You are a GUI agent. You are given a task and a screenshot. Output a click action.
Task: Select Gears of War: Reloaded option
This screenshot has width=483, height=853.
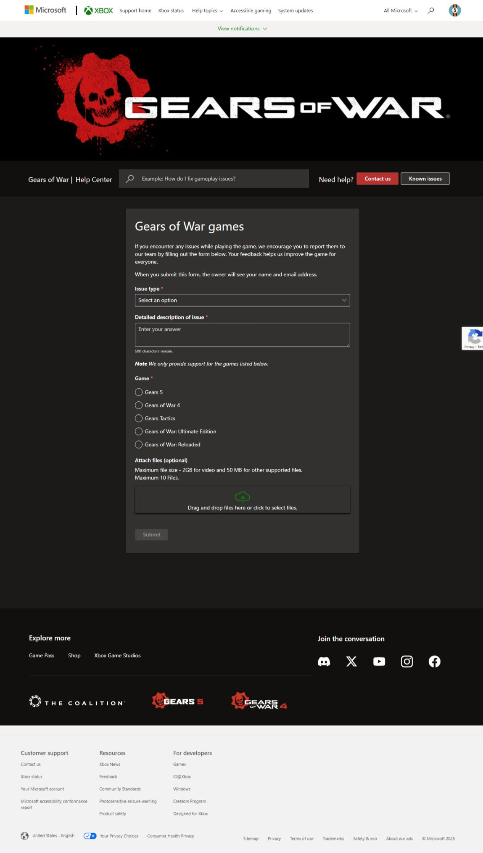139,444
